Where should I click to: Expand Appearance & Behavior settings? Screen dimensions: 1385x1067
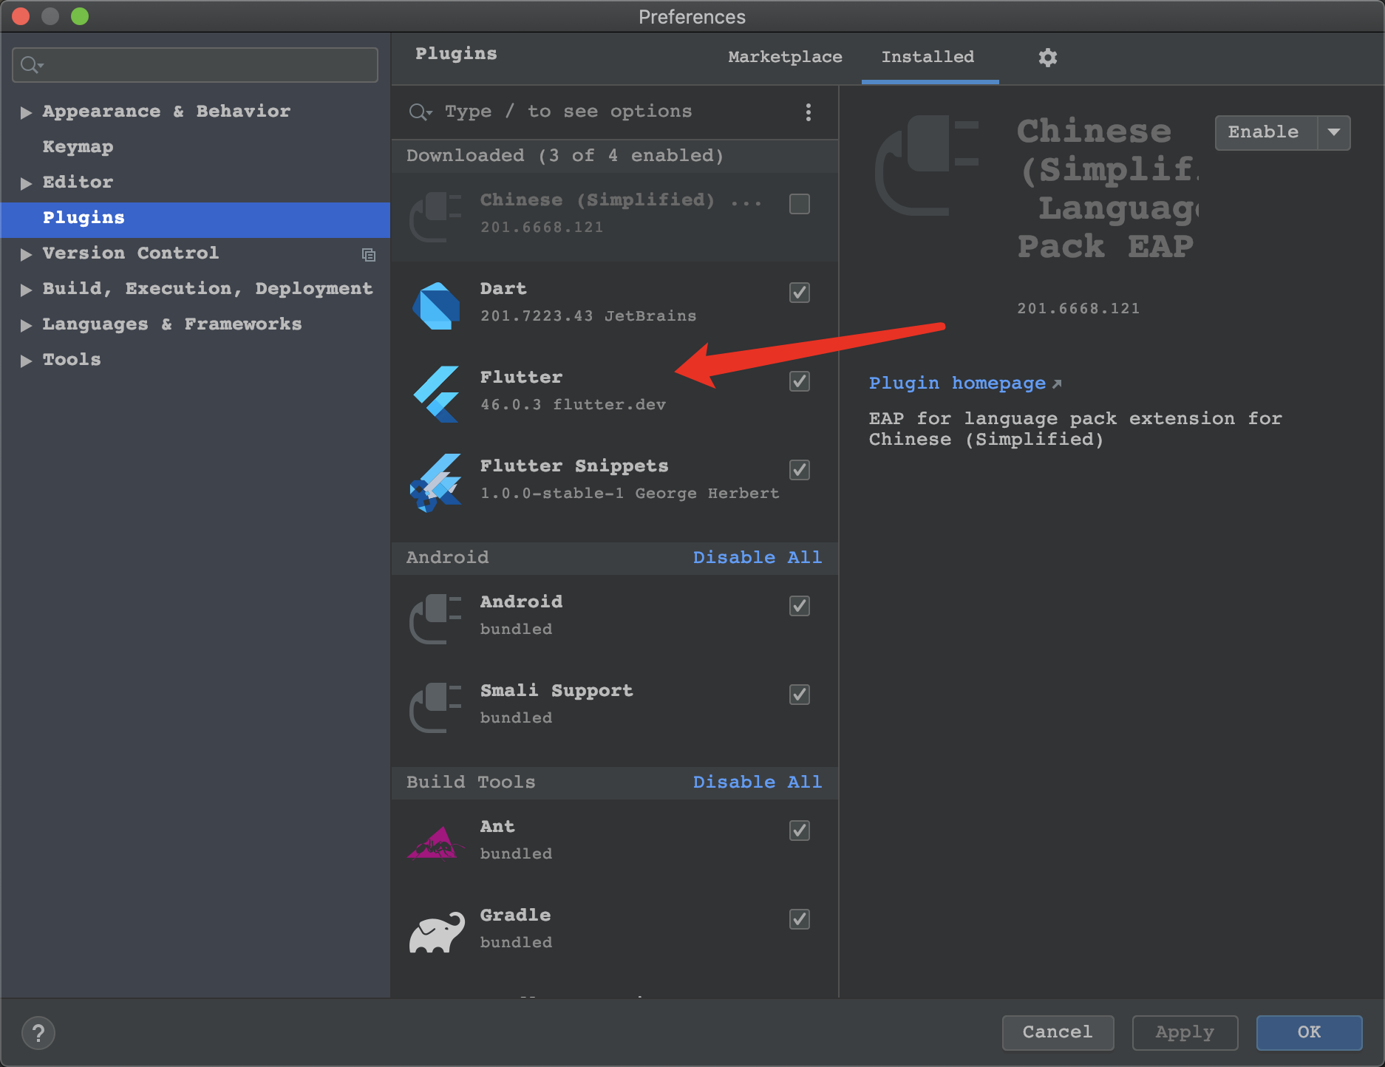pyautogui.click(x=26, y=112)
